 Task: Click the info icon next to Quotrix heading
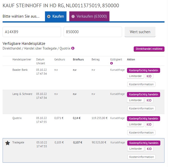(x=73, y=48)
